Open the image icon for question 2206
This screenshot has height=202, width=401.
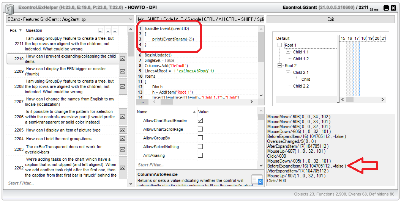pyautogui.click(x=123, y=117)
